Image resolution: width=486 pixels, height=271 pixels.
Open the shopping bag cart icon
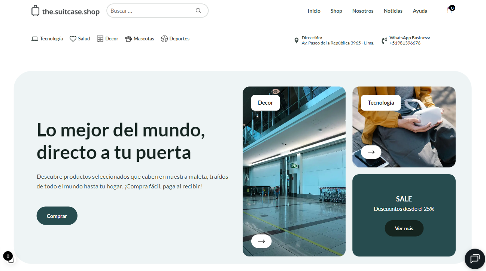(x=449, y=11)
